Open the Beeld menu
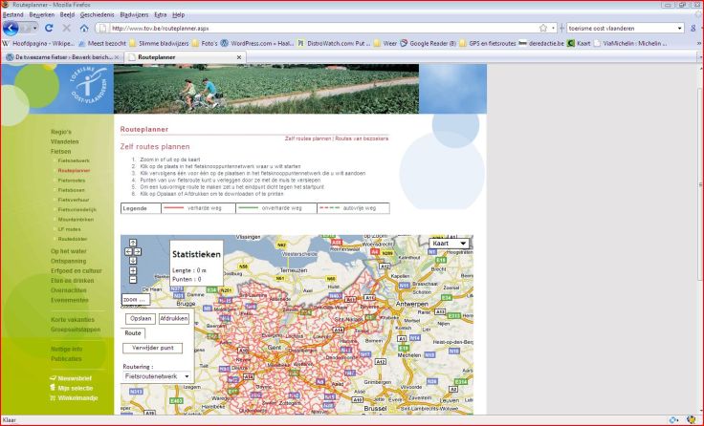 click(67, 14)
